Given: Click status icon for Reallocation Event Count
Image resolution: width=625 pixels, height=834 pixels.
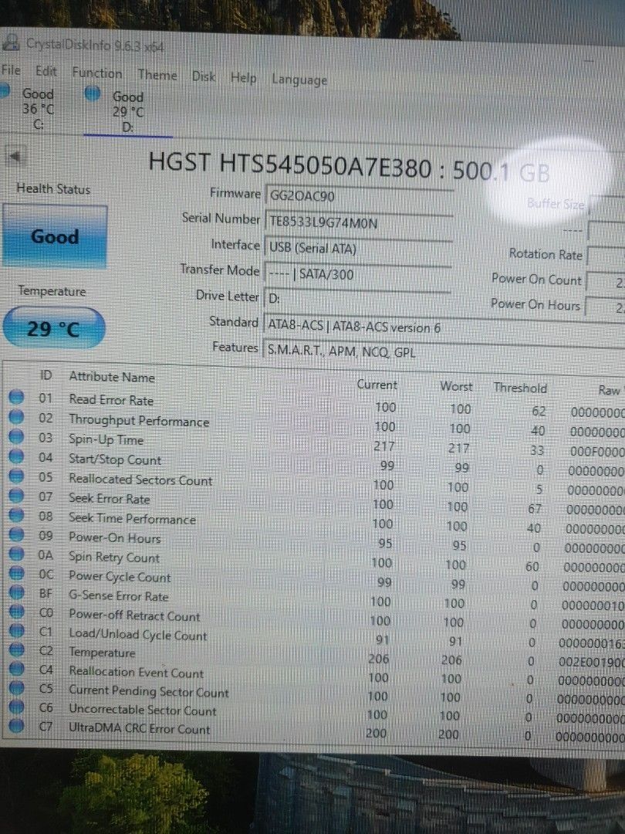Looking at the screenshot, I should tap(16, 669).
